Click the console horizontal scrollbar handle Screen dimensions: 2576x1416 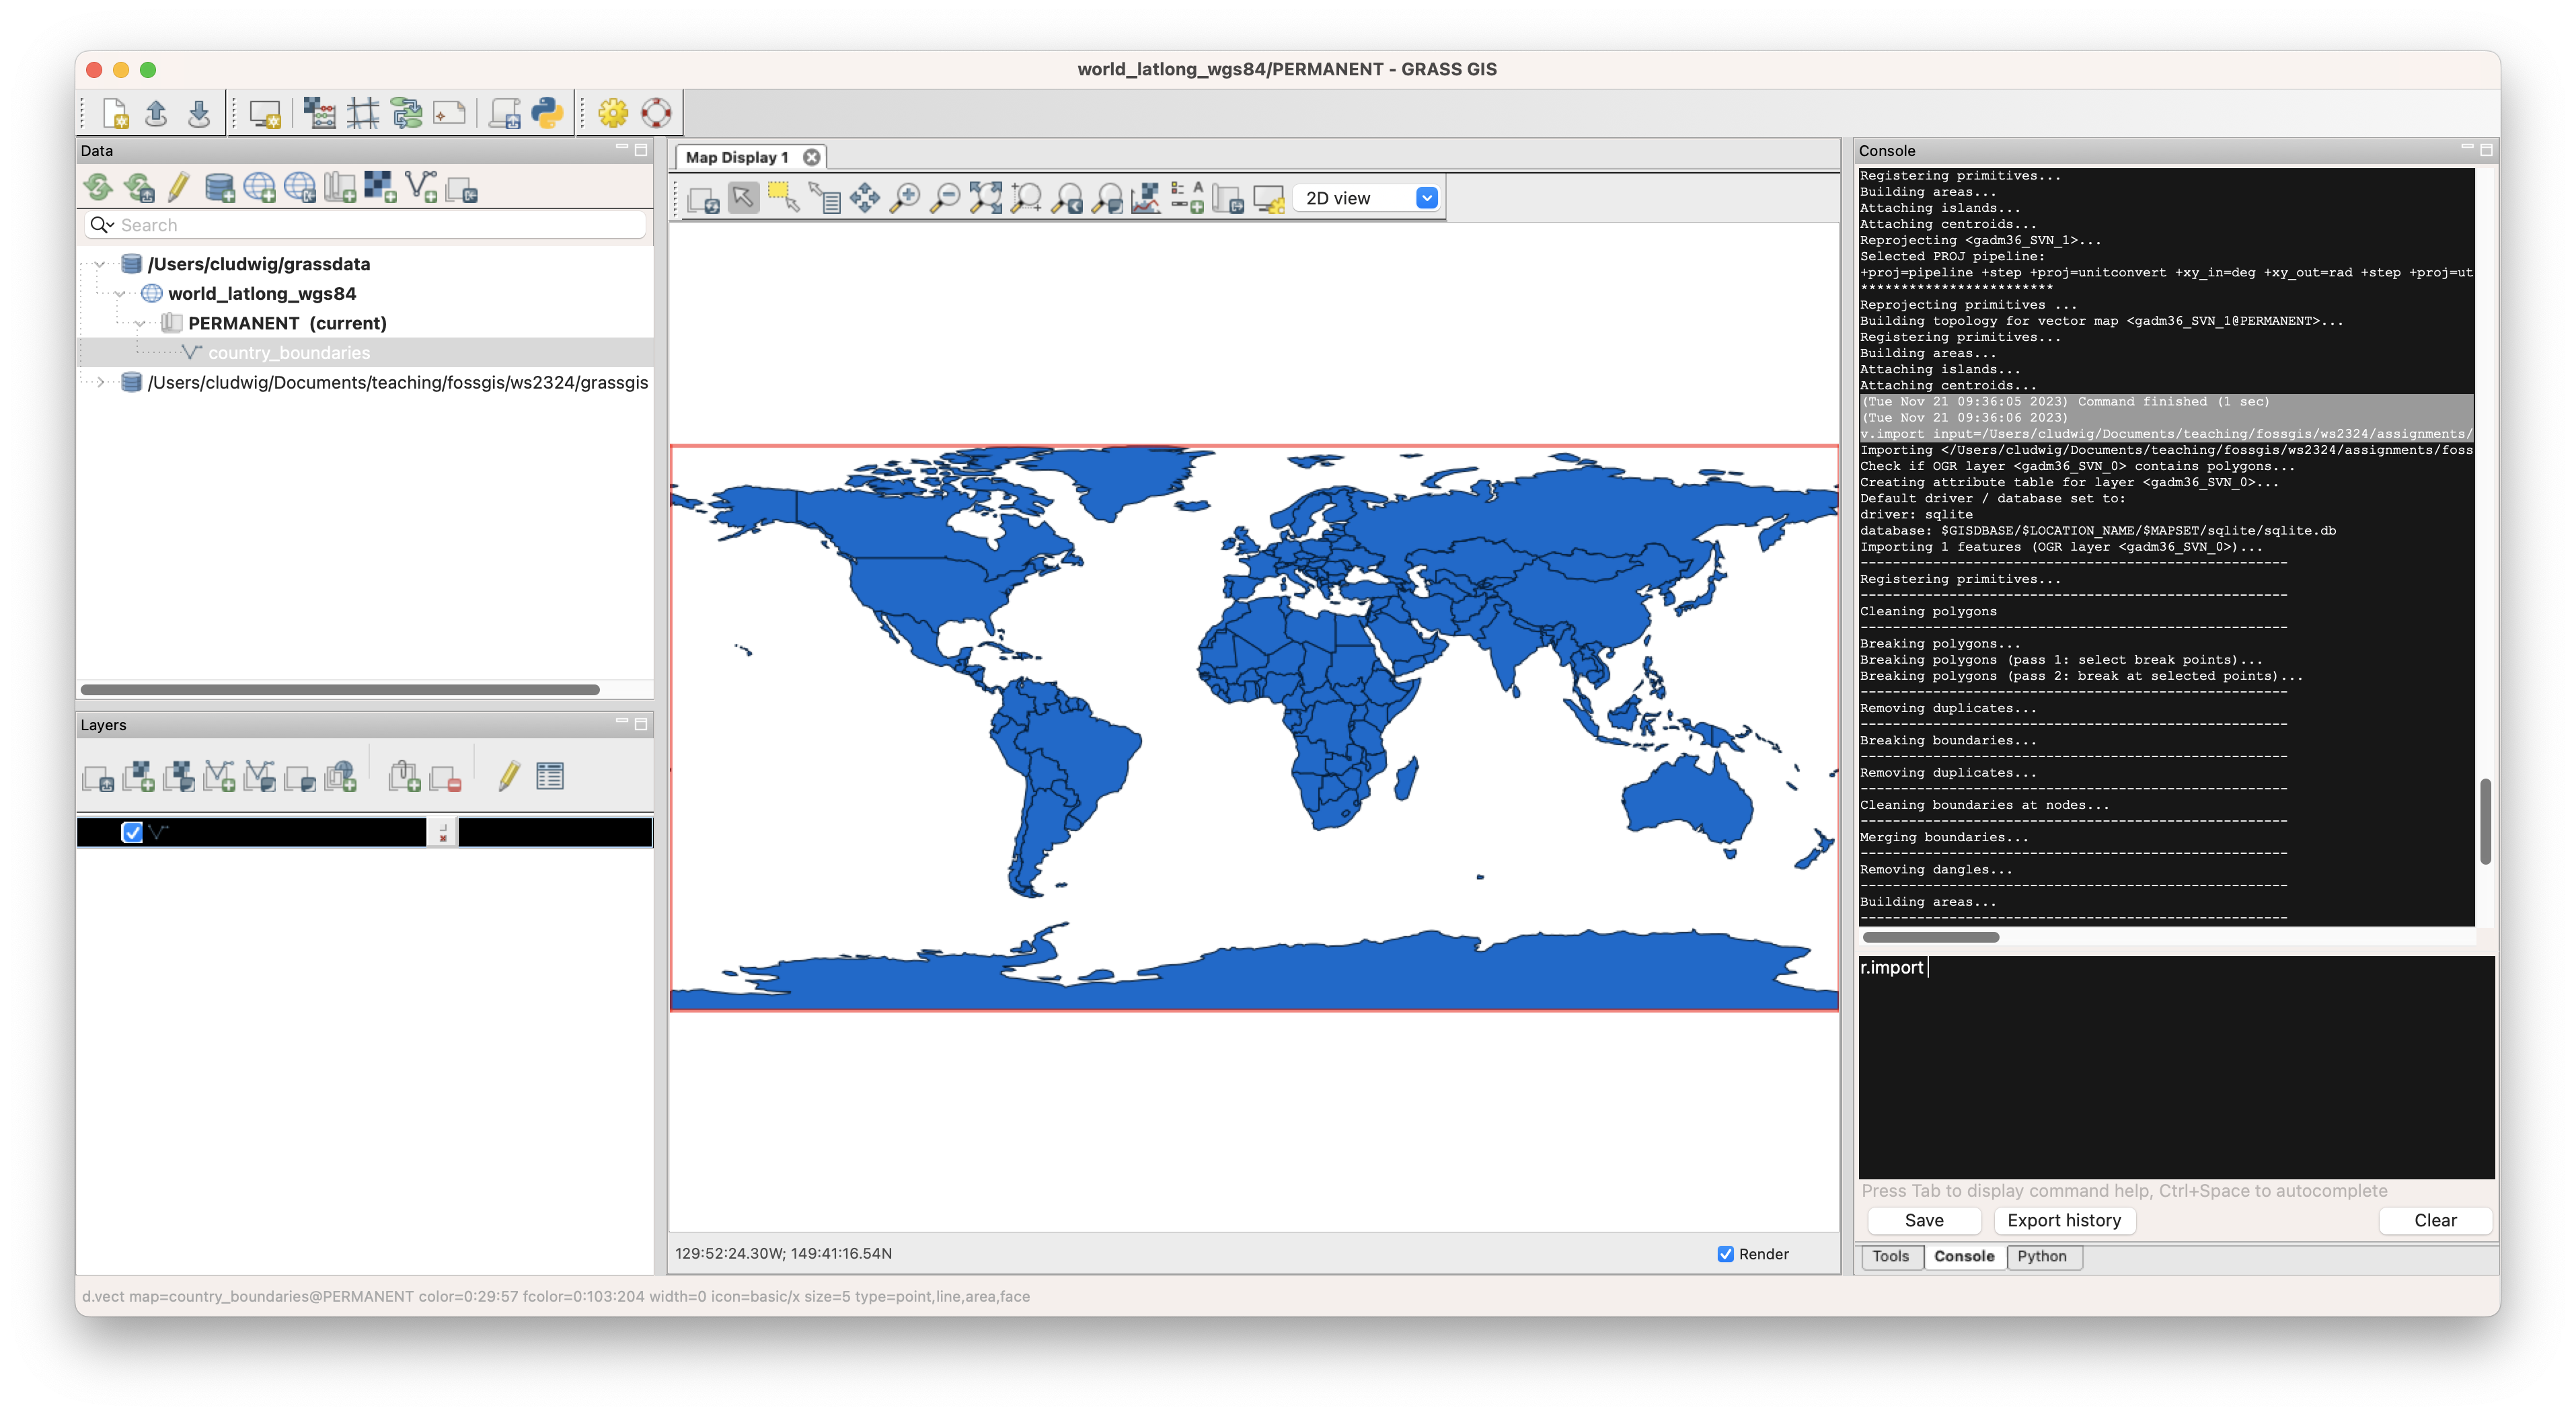(1930, 937)
